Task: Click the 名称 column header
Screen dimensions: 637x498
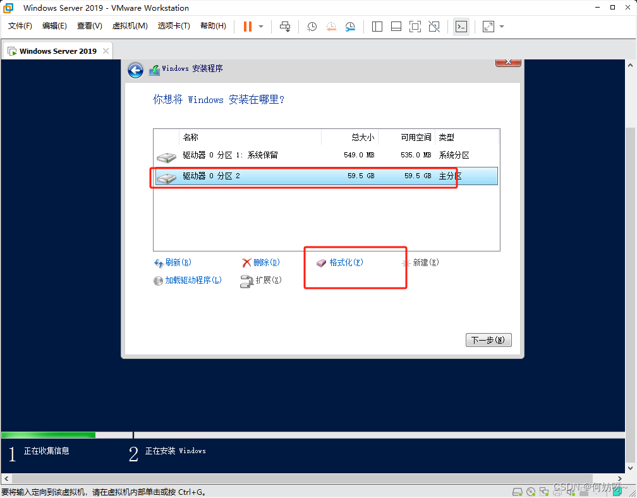Action: point(250,137)
